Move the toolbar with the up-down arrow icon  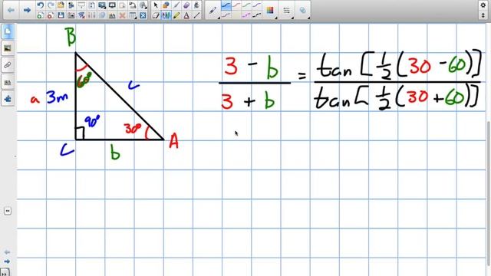tap(483, 15)
